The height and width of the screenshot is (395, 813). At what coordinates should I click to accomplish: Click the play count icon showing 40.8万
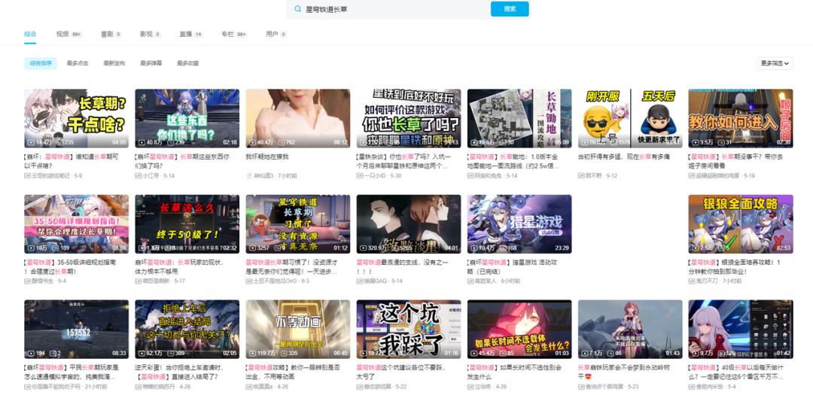(142, 142)
